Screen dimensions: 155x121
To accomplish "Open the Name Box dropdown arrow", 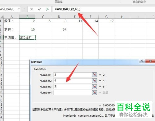I will coord(19,9).
